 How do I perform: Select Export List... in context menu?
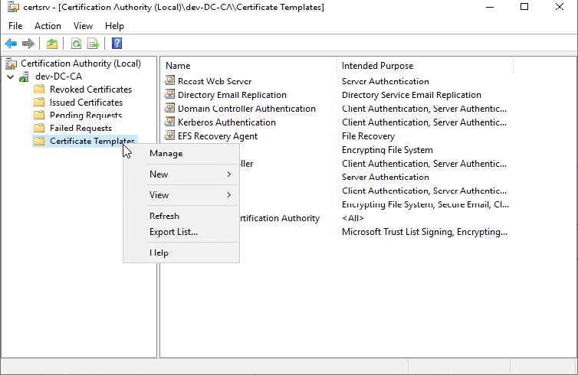(173, 232)
